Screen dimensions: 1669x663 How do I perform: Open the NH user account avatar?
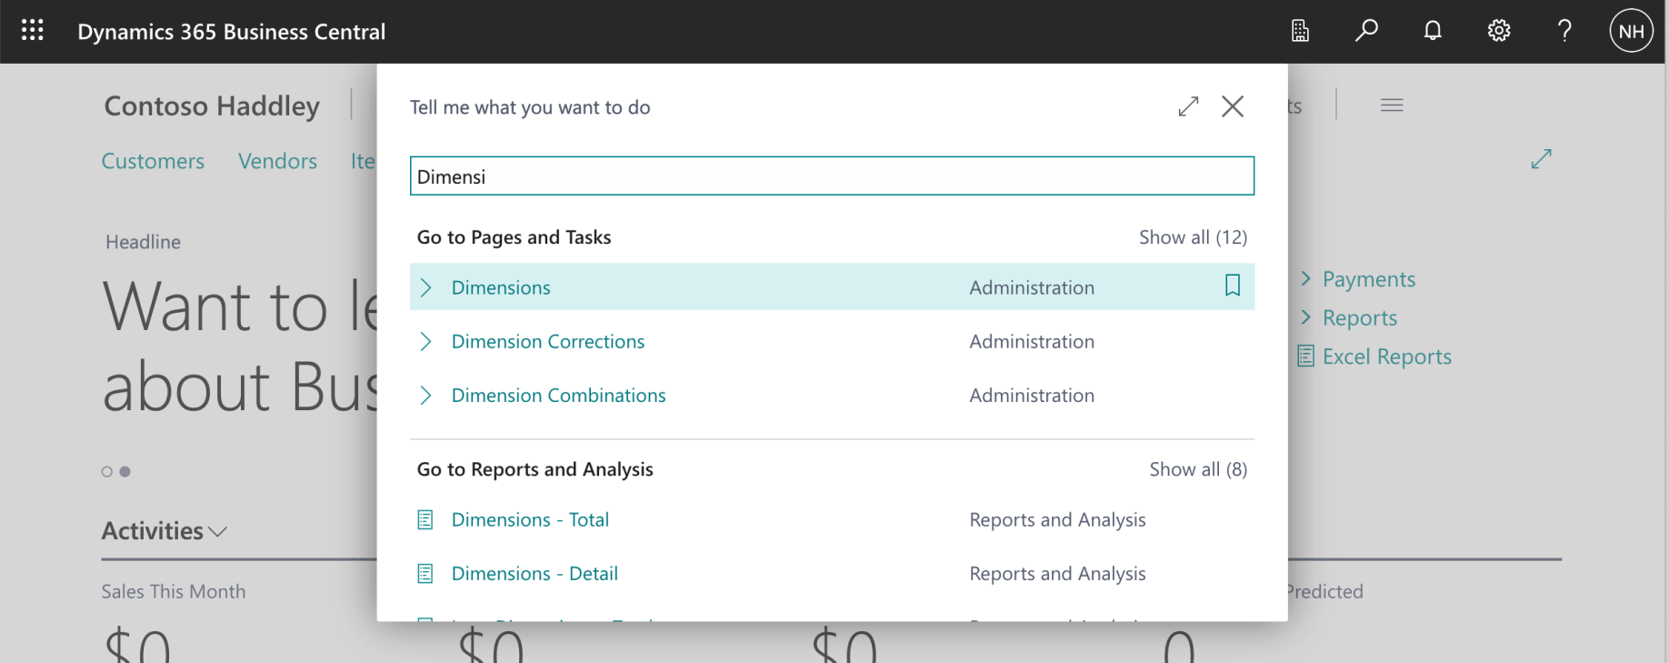point(1631,31)
